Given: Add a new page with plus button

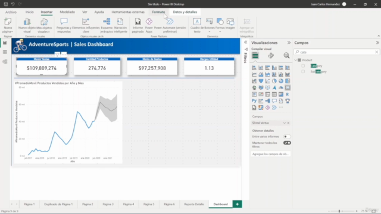Looking at the screenshot, I should point(237,204).
